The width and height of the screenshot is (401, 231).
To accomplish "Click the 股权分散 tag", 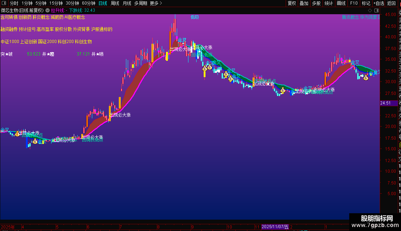I will click(64, 29).
